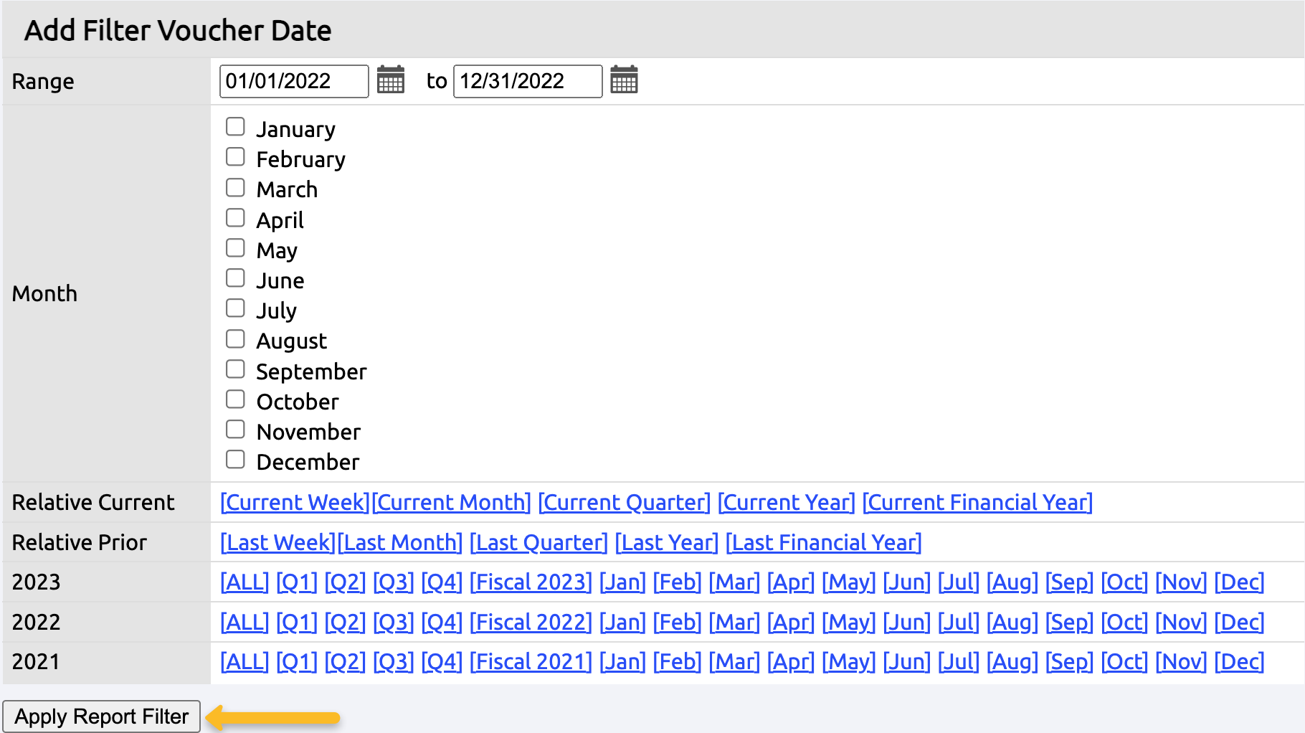Viewport: 1305px width, 733px height.
Task: Open the calendar picker for start date
Action: click(391, 81)
